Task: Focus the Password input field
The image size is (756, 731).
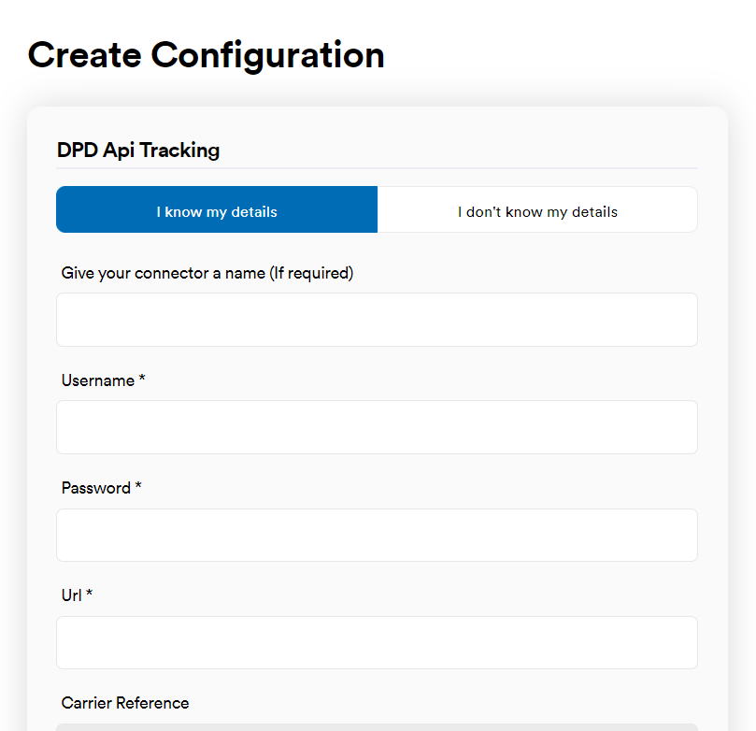Action: click(x=377, y=535)
